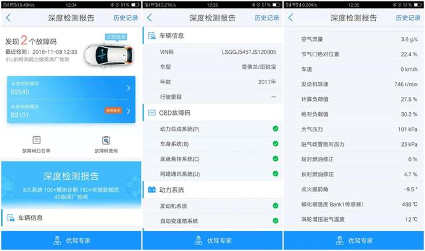Open 历史记录 on the left phone screen
The image size is (425, 251).
[x=126, y=18]
